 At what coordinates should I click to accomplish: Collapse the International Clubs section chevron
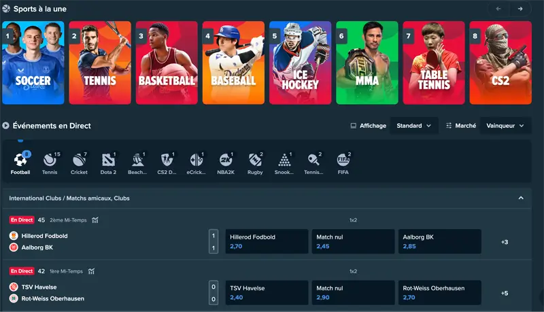[521, 198]
